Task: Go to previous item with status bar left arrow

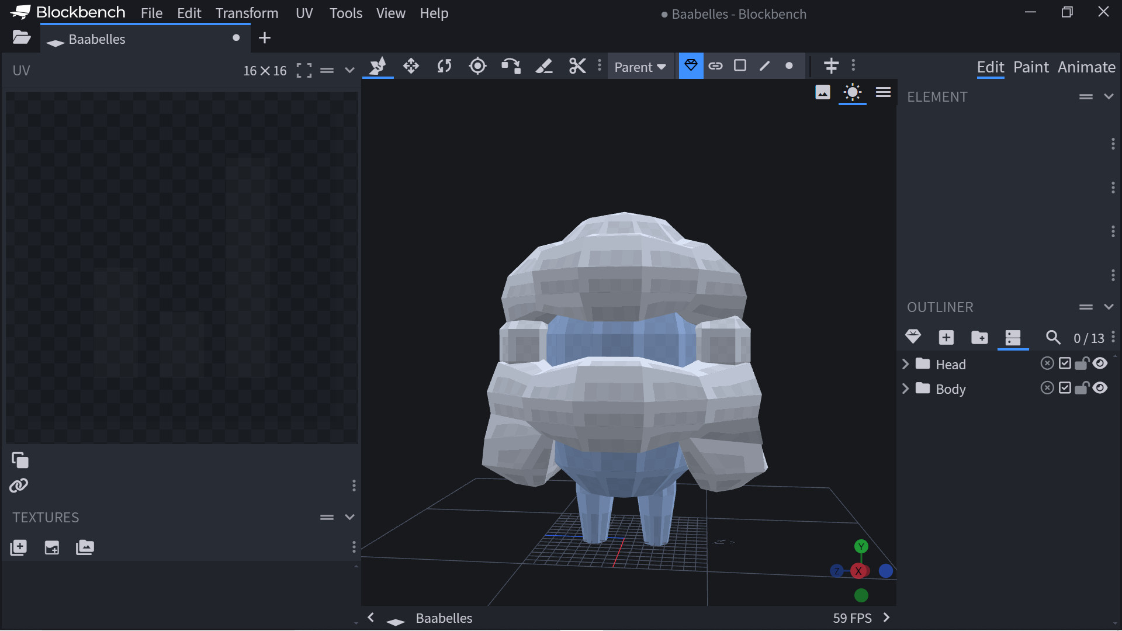Action: point(370,618)
